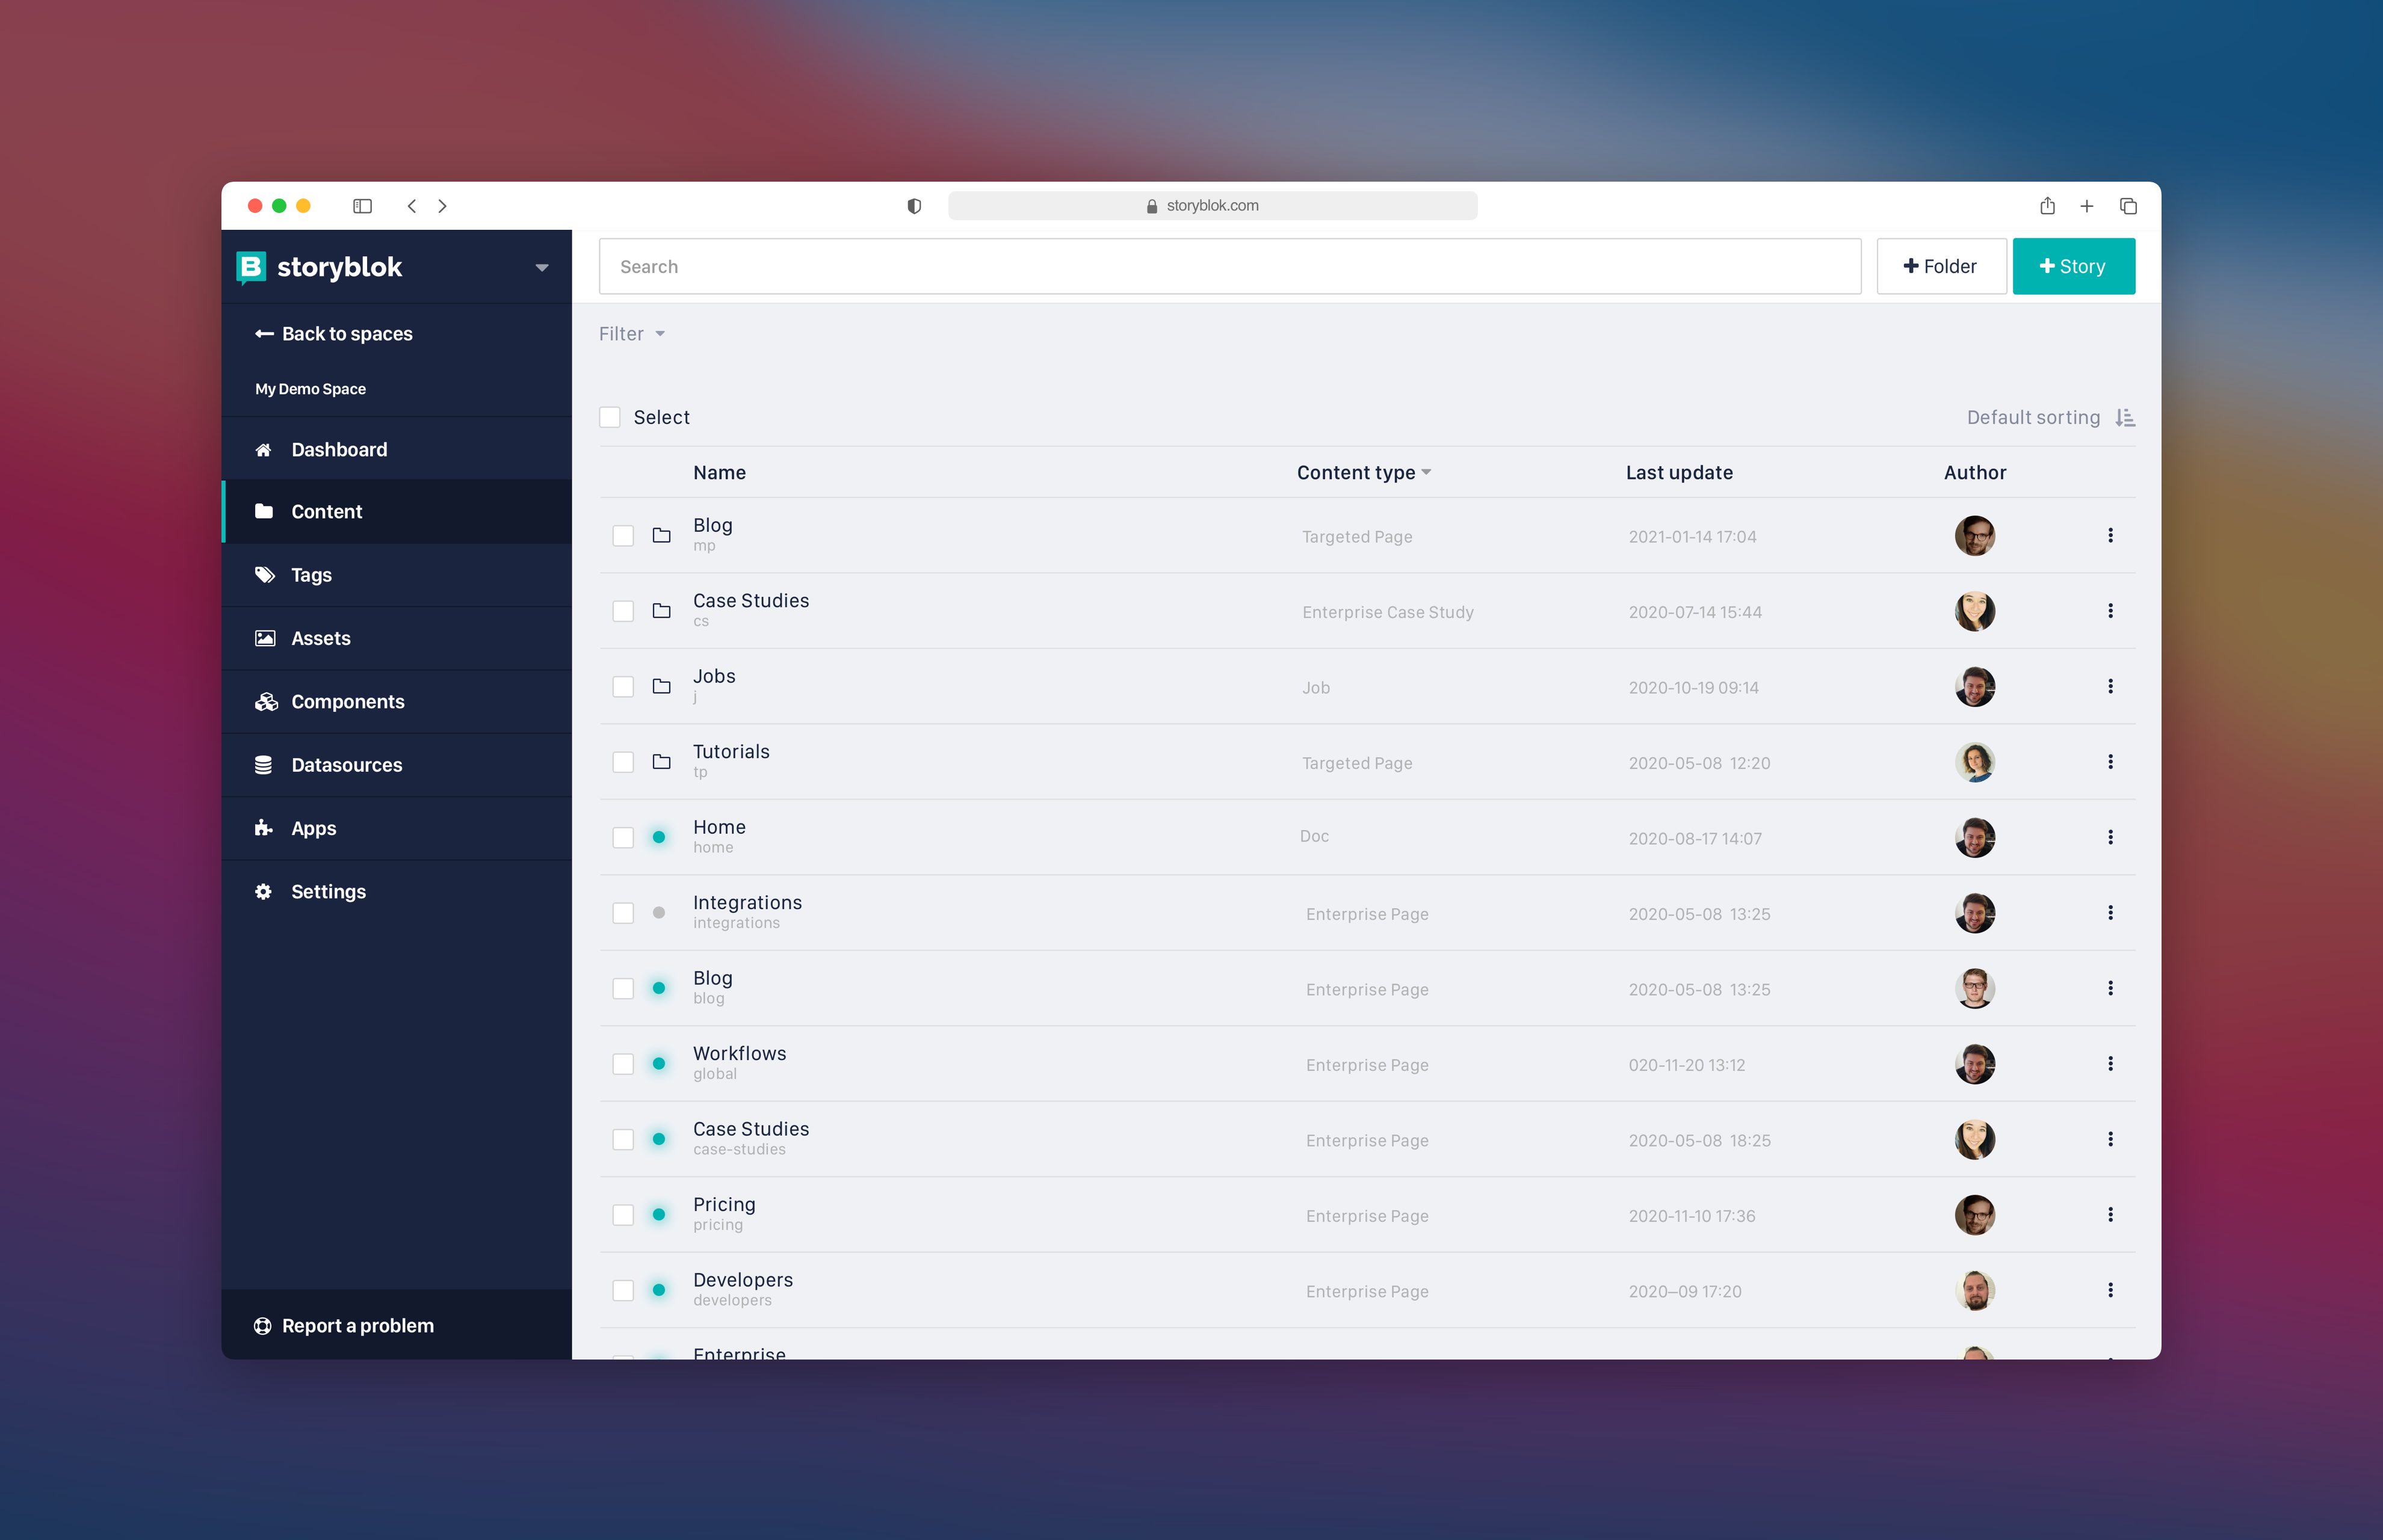Open the Tags section icon in sidebar
This screenshot has width=2383, height=1540.
point(264,575)
